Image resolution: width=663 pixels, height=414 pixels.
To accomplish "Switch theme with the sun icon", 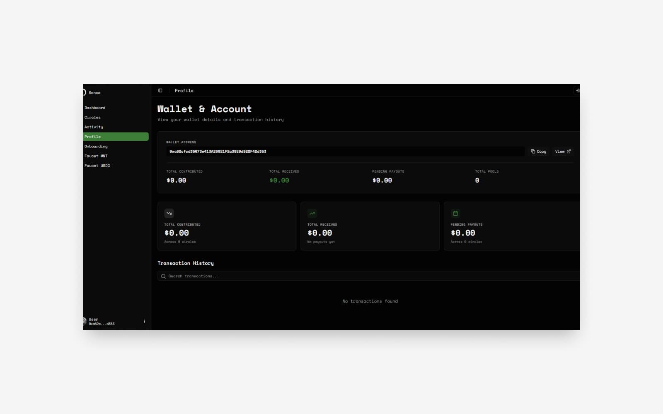I will (x=578, y=91).
